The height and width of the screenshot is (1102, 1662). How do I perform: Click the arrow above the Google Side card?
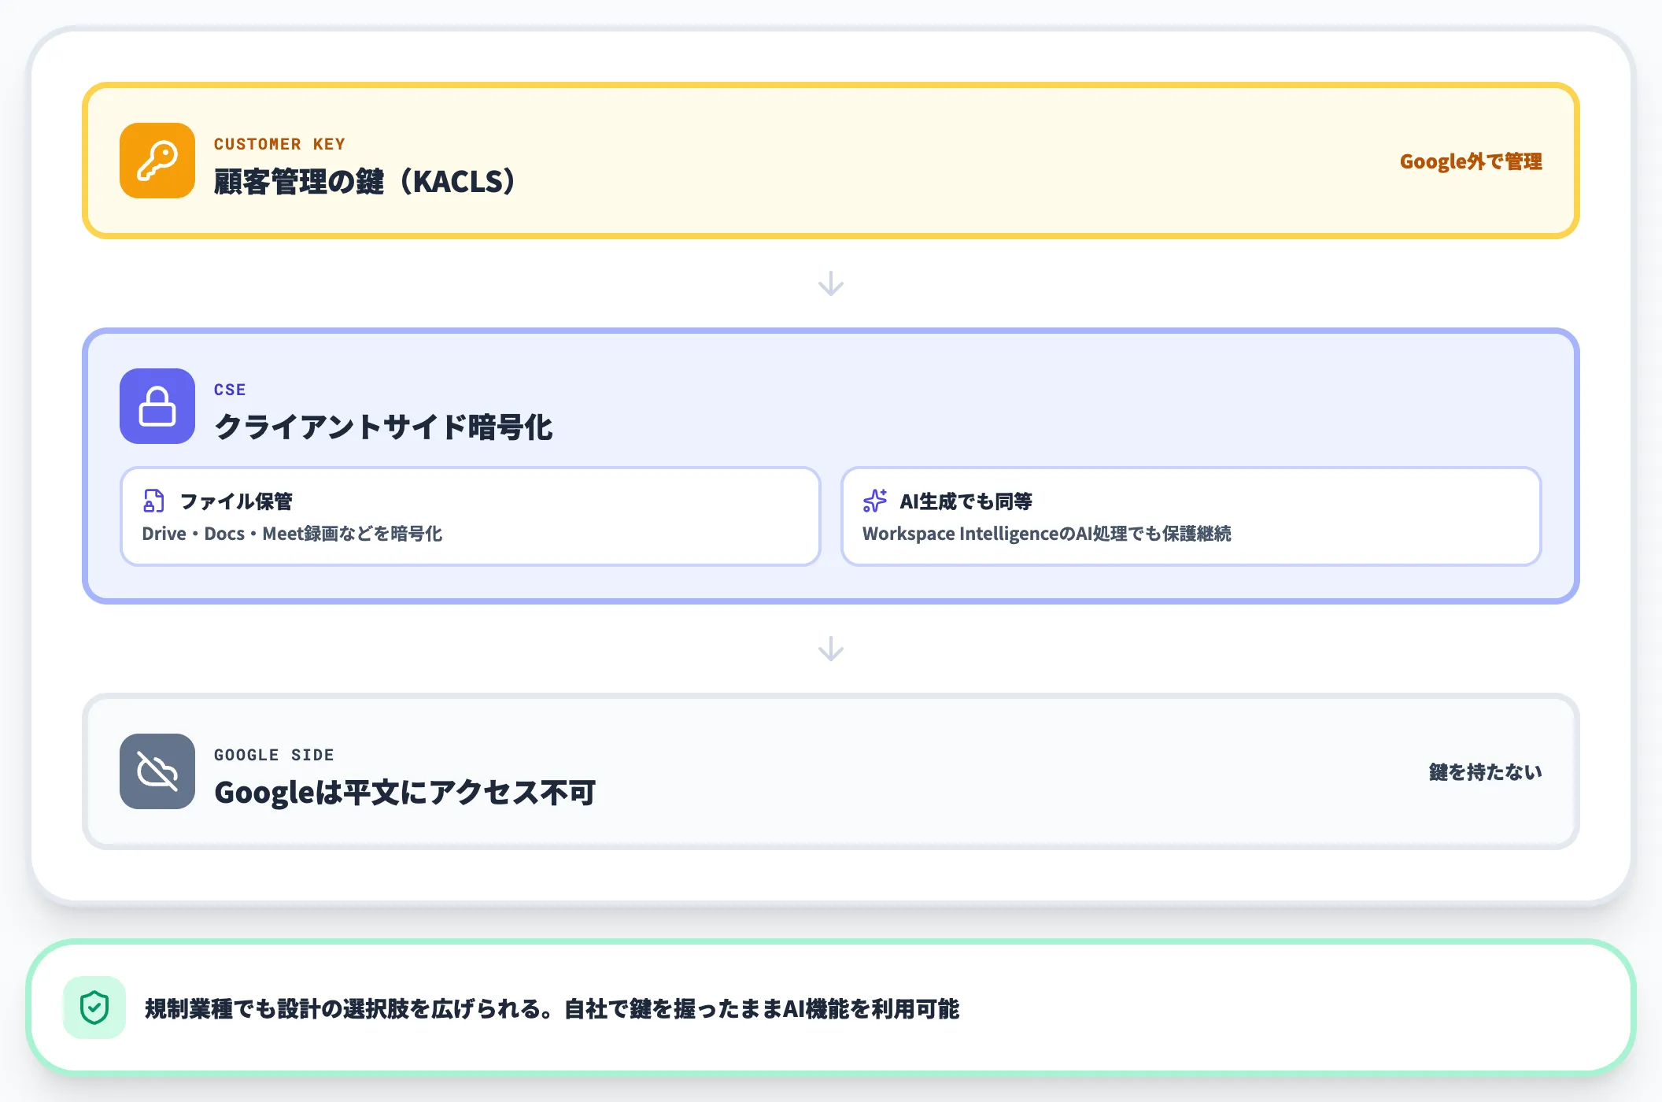click(831, 649)
